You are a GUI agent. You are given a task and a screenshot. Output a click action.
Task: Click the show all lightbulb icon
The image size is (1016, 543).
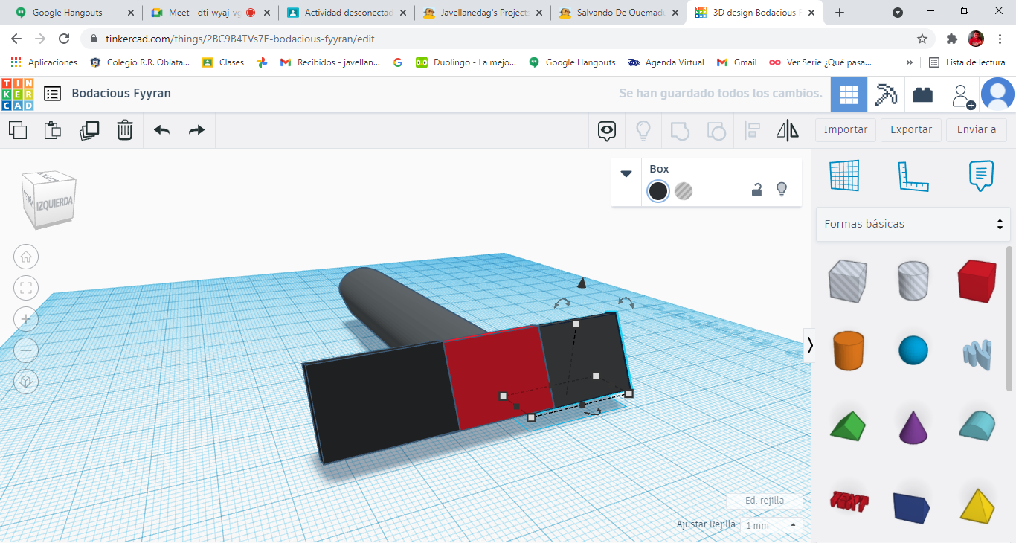point(643,131)
